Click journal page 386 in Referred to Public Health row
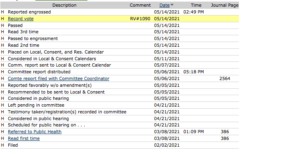 point(225,132)
